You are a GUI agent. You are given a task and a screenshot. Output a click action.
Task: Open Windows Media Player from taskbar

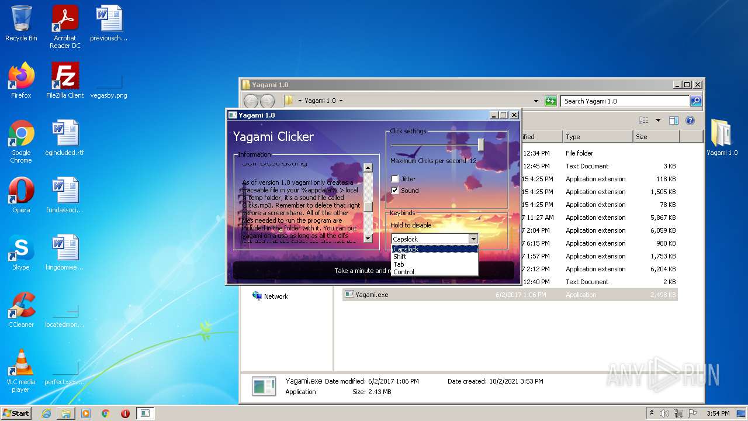(x=86, y=413)
